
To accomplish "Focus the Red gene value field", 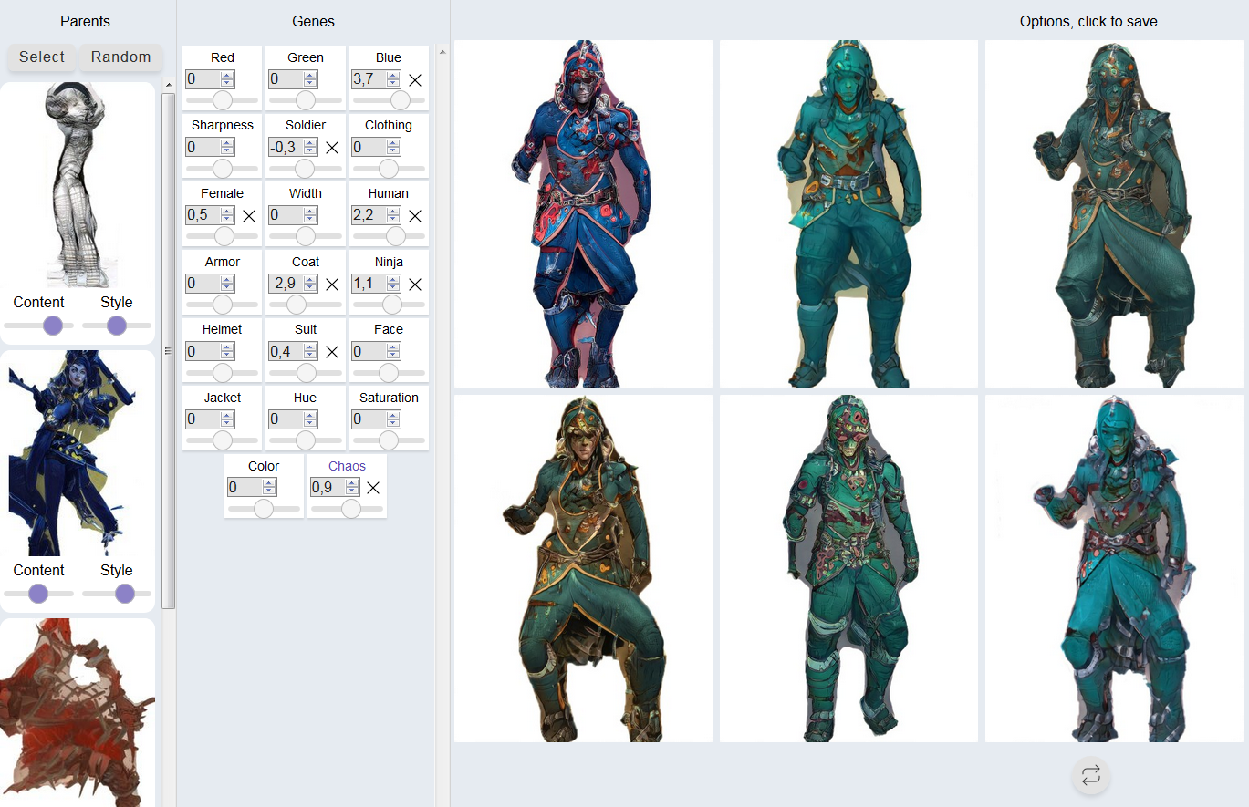I will (x=210, y=79).
